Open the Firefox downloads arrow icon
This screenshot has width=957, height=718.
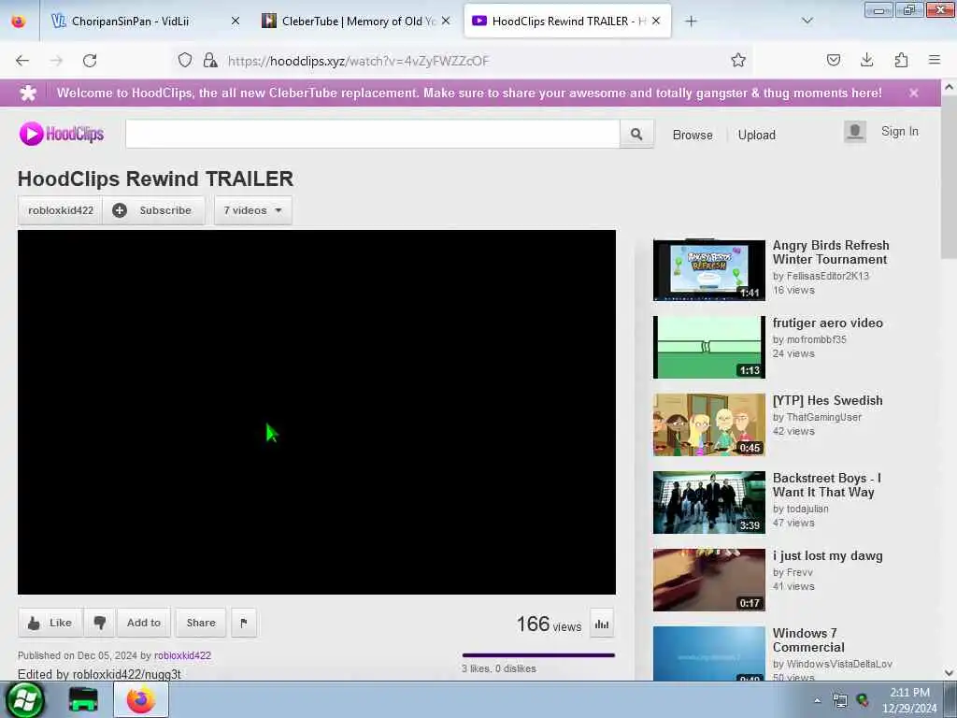(x=866, y=60)
